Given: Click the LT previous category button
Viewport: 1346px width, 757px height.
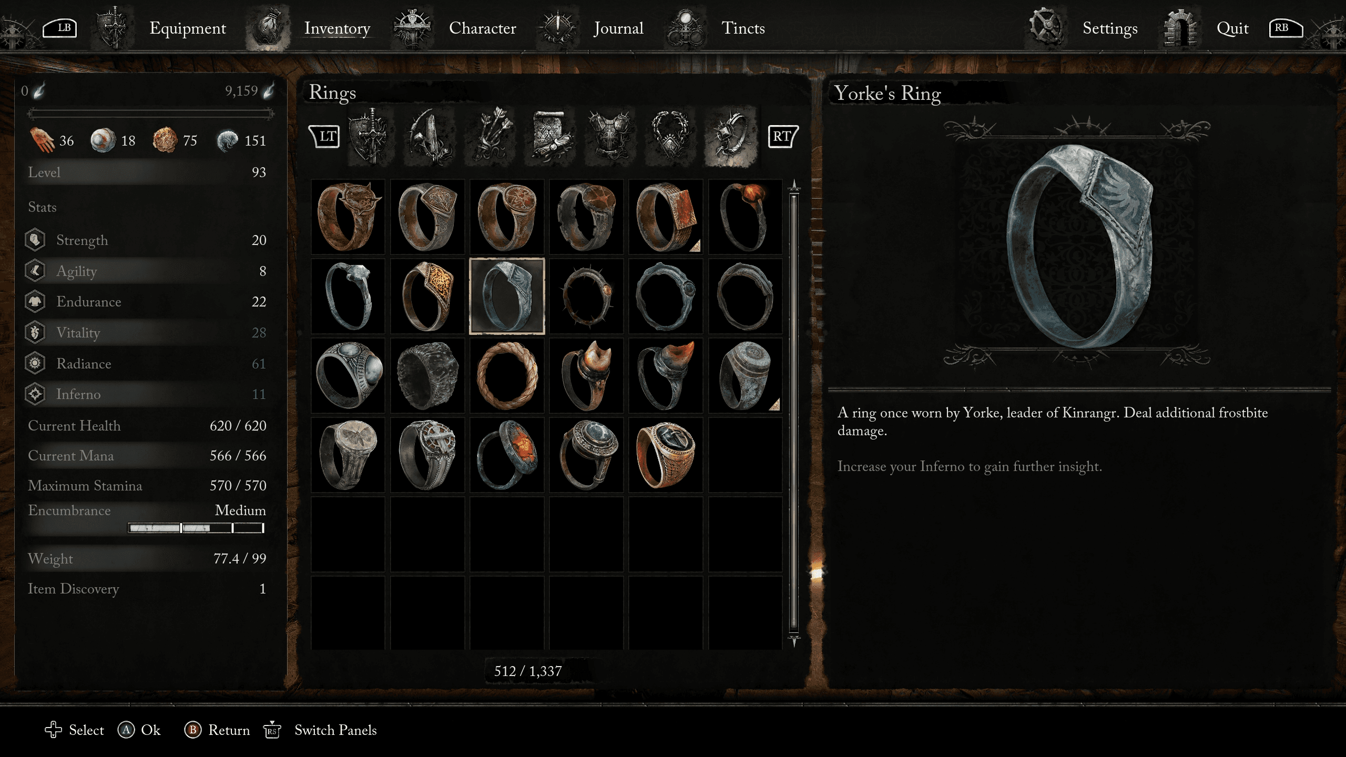Looking at the screenshot, I should [x=324, y=137].
